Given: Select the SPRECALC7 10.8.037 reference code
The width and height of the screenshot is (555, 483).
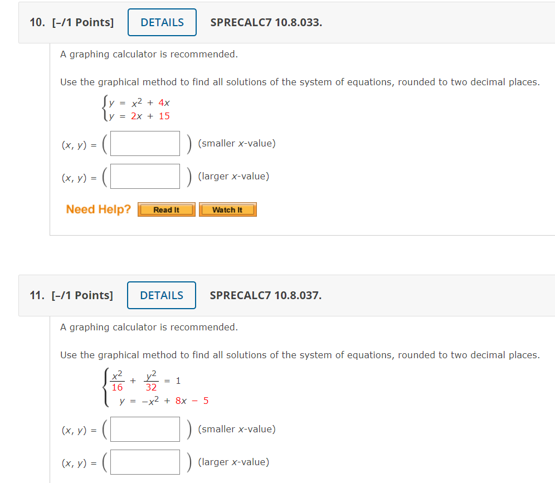Looking at the screenshot, I should (266, 295).
